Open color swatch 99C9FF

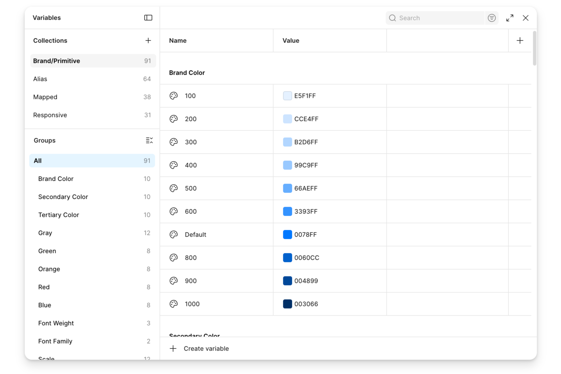click(287, 165)
